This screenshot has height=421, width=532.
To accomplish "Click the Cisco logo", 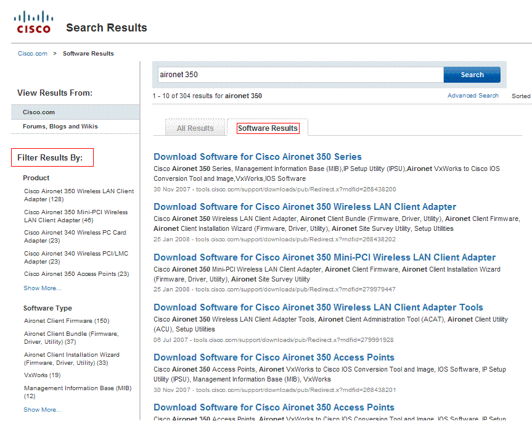I will coord(33,22).
